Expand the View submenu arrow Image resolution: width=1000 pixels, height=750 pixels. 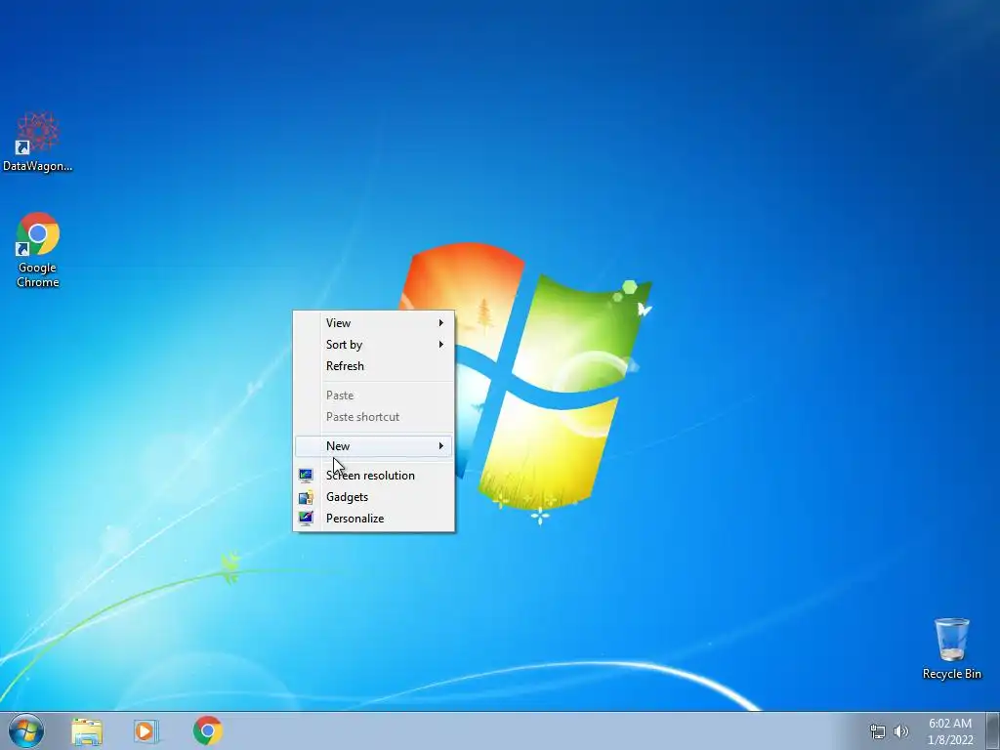[x=440, y=322]
